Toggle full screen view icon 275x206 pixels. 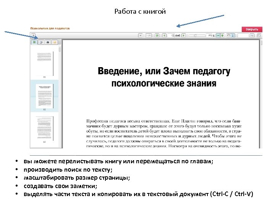click(259, 35)
